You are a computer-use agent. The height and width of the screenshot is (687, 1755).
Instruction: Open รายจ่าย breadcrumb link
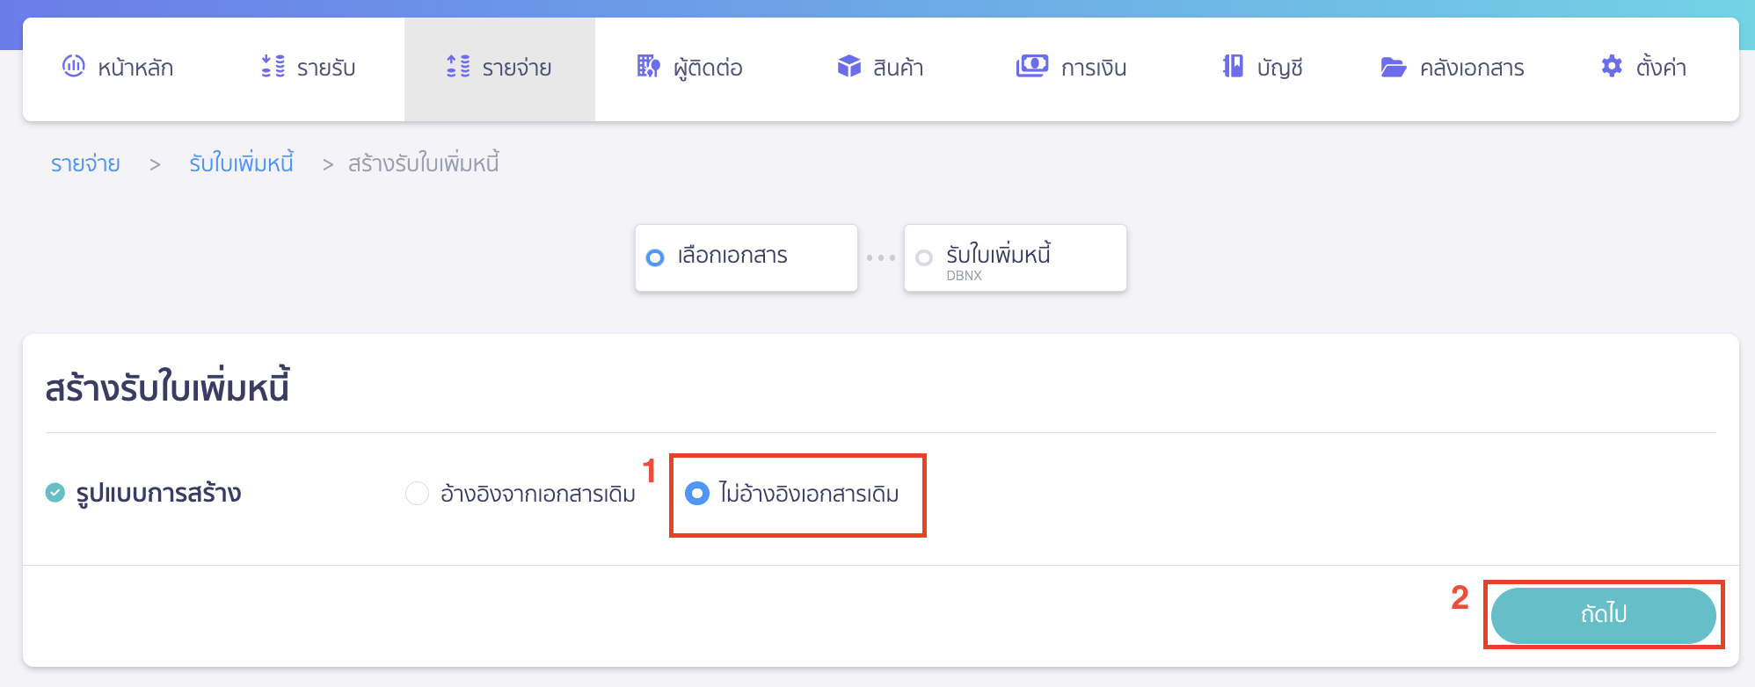[85, 163]
